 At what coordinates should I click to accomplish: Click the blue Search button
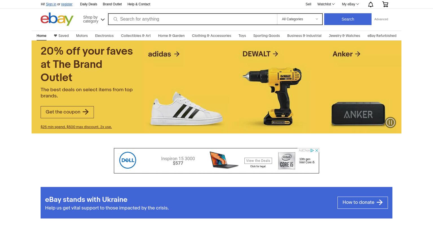pos(348,19)
